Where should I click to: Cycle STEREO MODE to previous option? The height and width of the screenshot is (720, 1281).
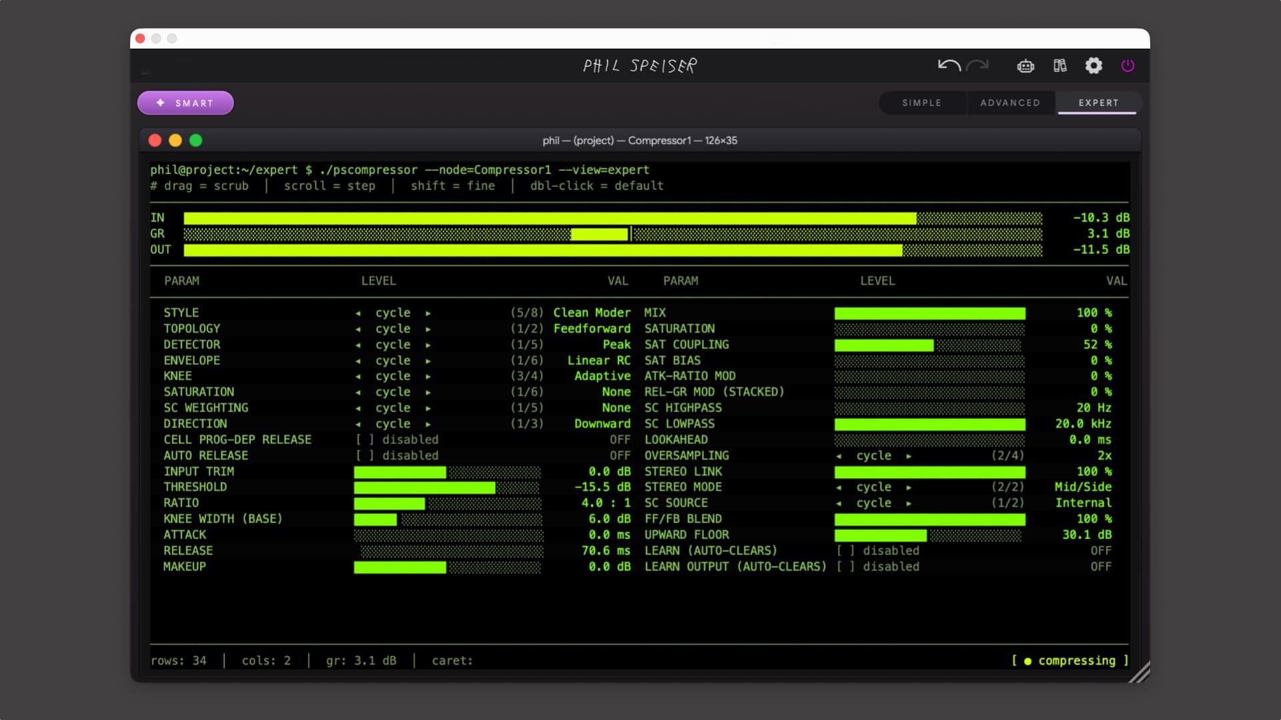(839, 487)
